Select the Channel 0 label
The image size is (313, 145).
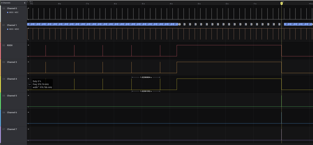coord(12,8)
